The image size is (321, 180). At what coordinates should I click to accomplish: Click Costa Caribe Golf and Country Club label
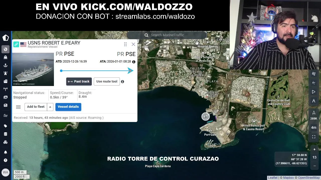pos(278,102)
